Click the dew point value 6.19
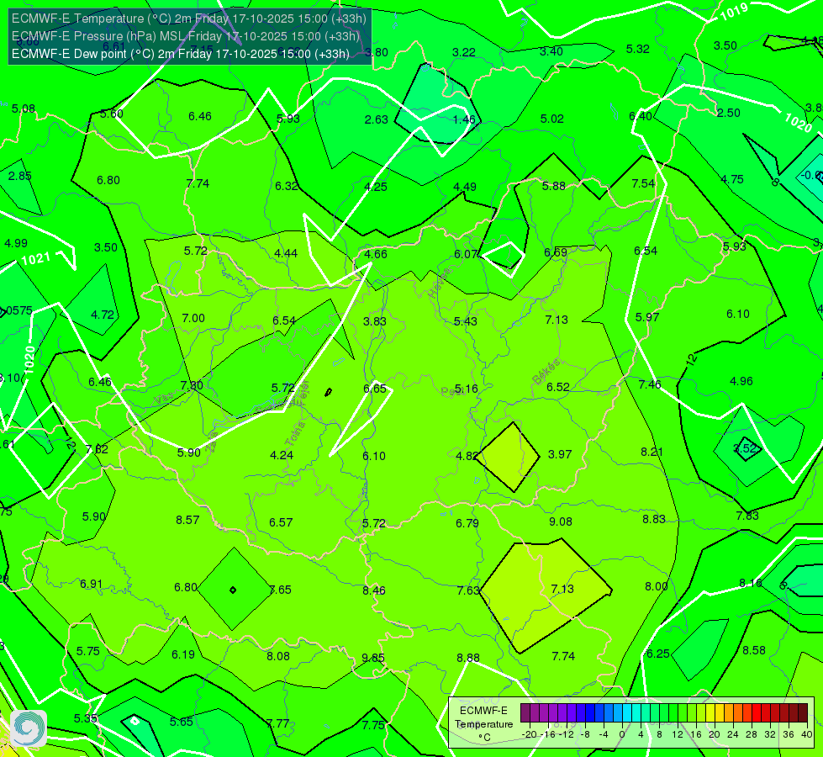 click(183, 654)
